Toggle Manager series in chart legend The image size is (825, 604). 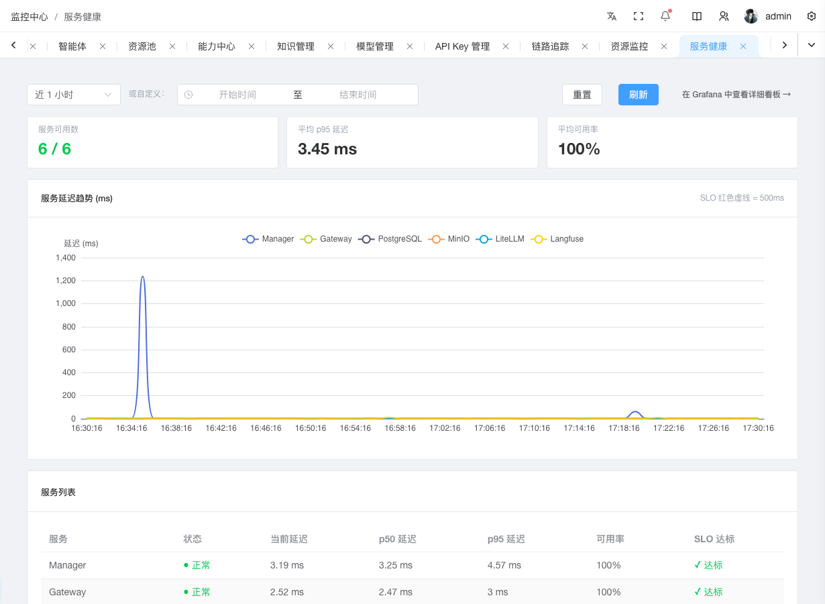tap(268, 239)
